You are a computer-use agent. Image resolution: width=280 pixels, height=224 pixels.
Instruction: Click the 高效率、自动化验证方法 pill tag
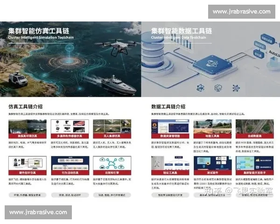pos(212,195)
